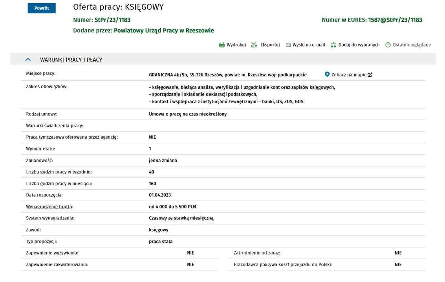The image size is (445, 282).
Task: Click the duty line about sporządzanie deklaracji podatkowych
Action: [203, 94]
